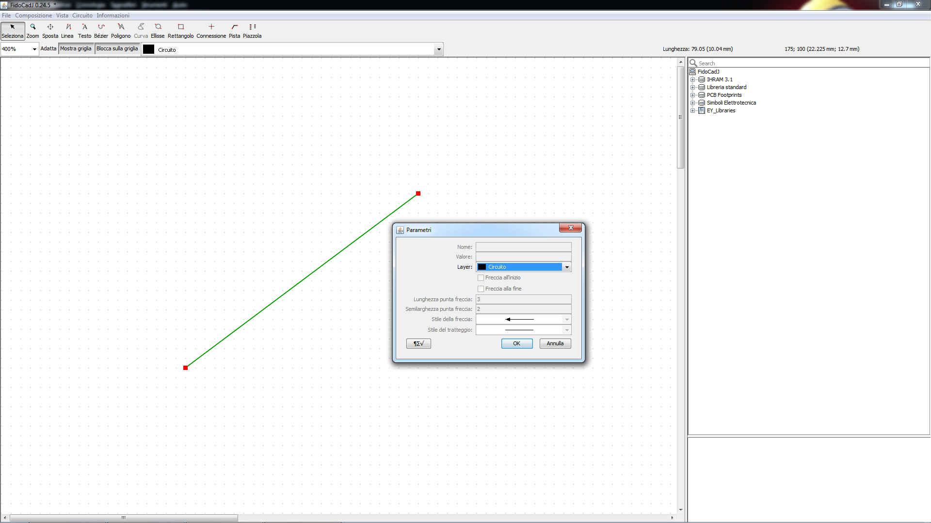The image size is (931, 523).
Task: Expand the Libreria standard tree node
Action: 693,88
